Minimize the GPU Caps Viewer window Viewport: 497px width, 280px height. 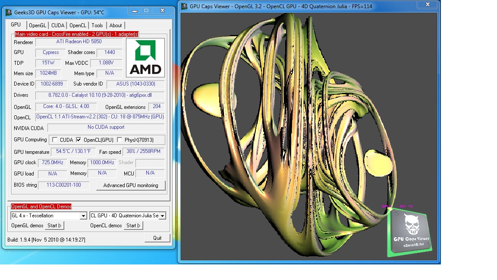pyautogui.click(x=135, y=11)
